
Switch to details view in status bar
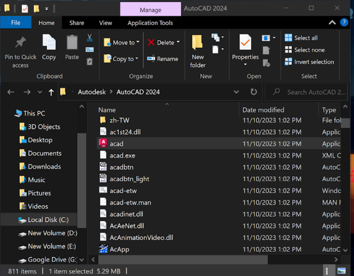tap(330, 271)
